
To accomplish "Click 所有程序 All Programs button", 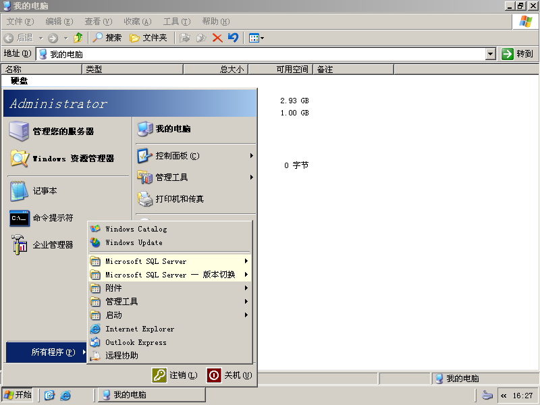I will (x=47, y=352).
